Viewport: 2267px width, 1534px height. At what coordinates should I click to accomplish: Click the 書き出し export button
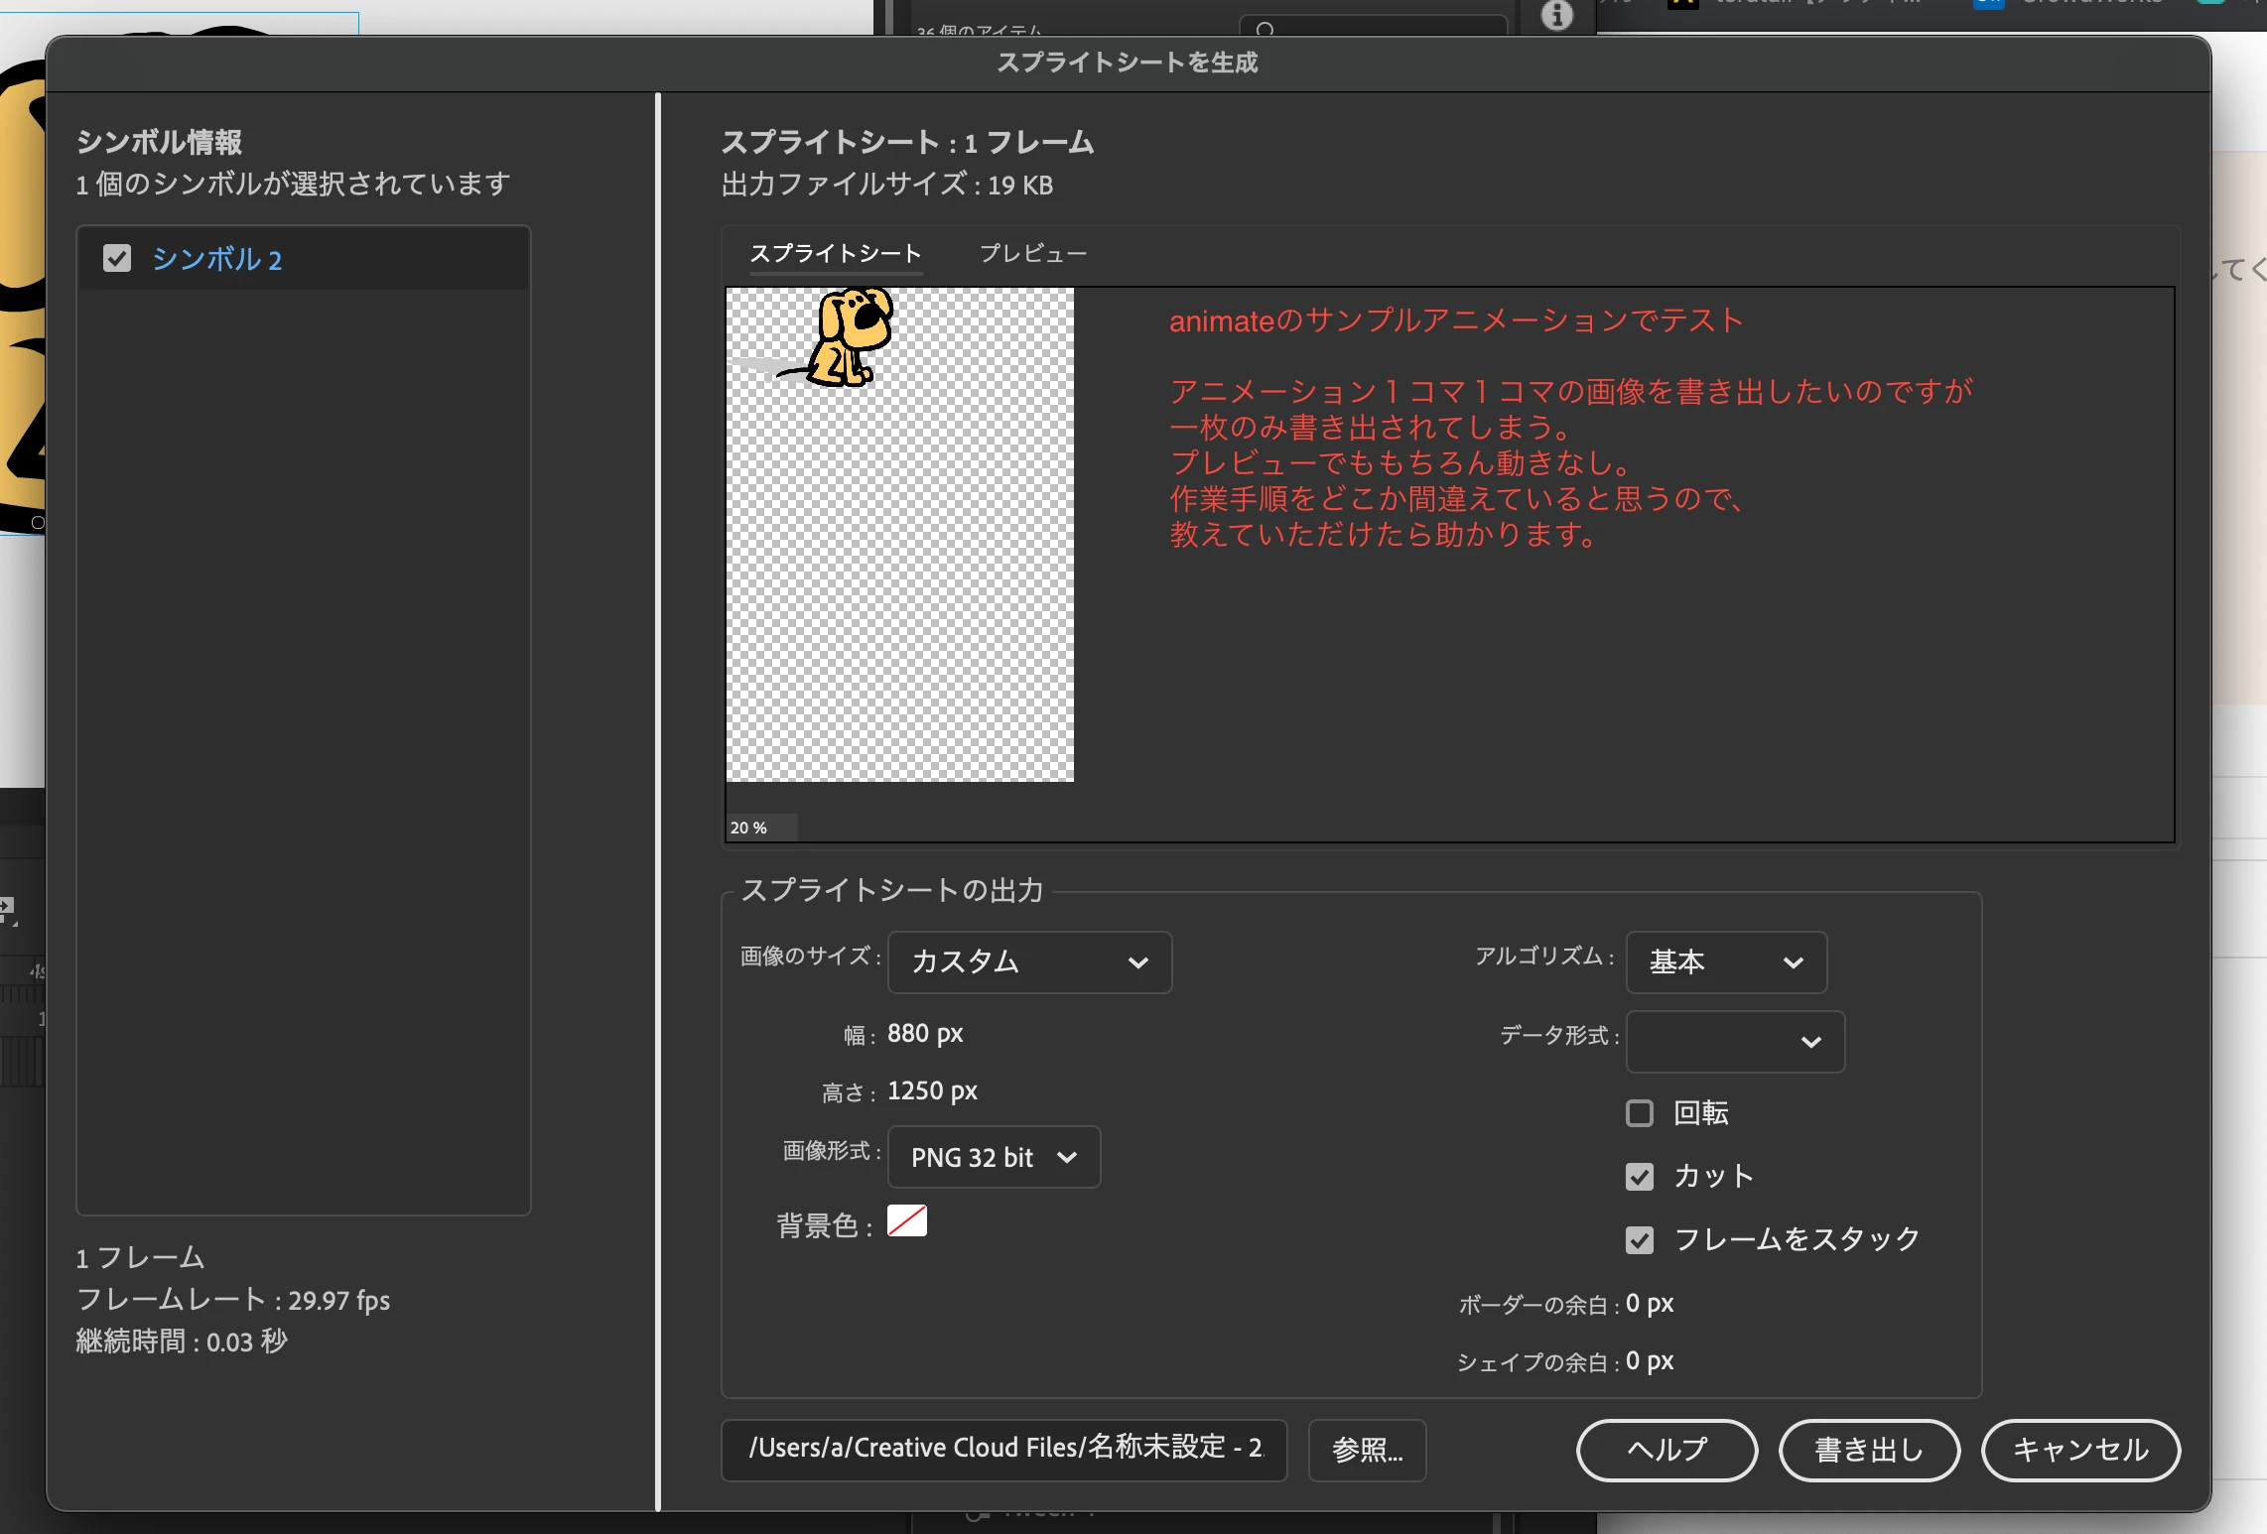coord(1868,1450)
